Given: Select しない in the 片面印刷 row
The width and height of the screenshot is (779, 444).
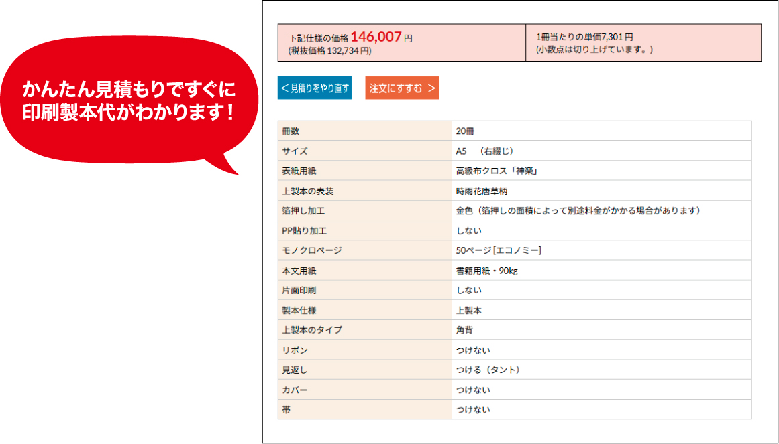Looking at the screenshot, I should [469, 290].
